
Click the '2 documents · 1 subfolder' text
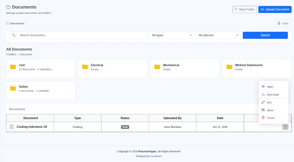coord(34,91)
